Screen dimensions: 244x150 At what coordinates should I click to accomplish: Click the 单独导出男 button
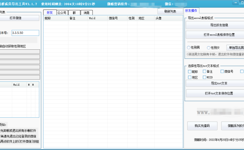(x=236, y=48)
